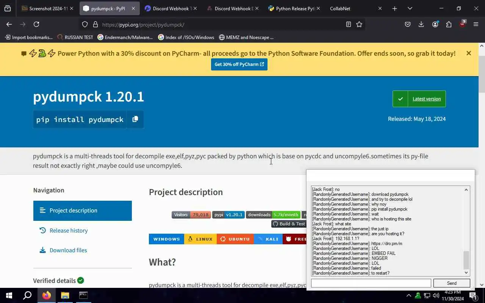Open Firefox application menu
The image size is (485, 303).
coord(476,24)
